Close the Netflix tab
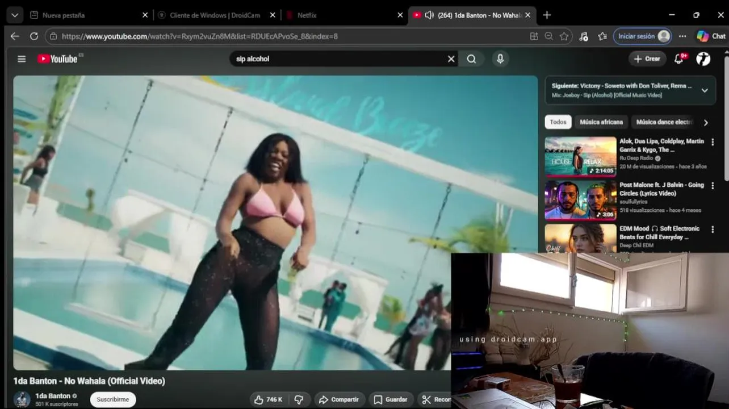 [x=400, y=15]
